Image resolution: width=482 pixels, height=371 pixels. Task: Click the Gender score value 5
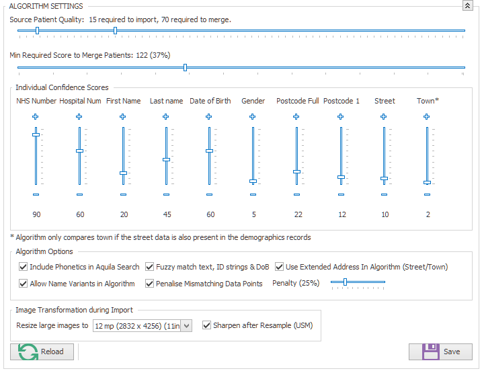click(x=254, y=214)
